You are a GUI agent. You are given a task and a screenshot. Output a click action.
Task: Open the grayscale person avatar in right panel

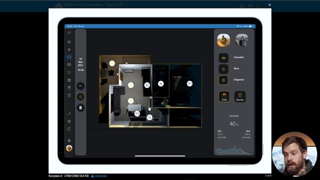(242, 40)
